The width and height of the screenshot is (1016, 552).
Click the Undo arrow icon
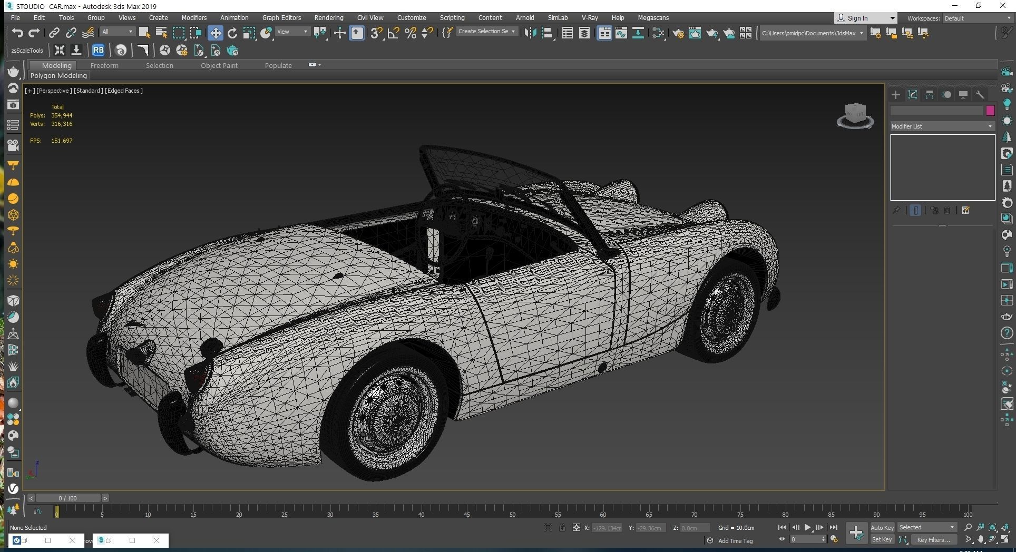[17, 33]
